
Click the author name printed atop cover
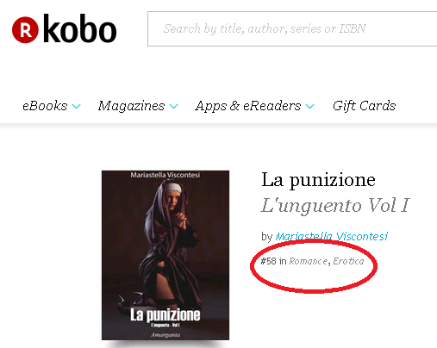pos(165,175)
